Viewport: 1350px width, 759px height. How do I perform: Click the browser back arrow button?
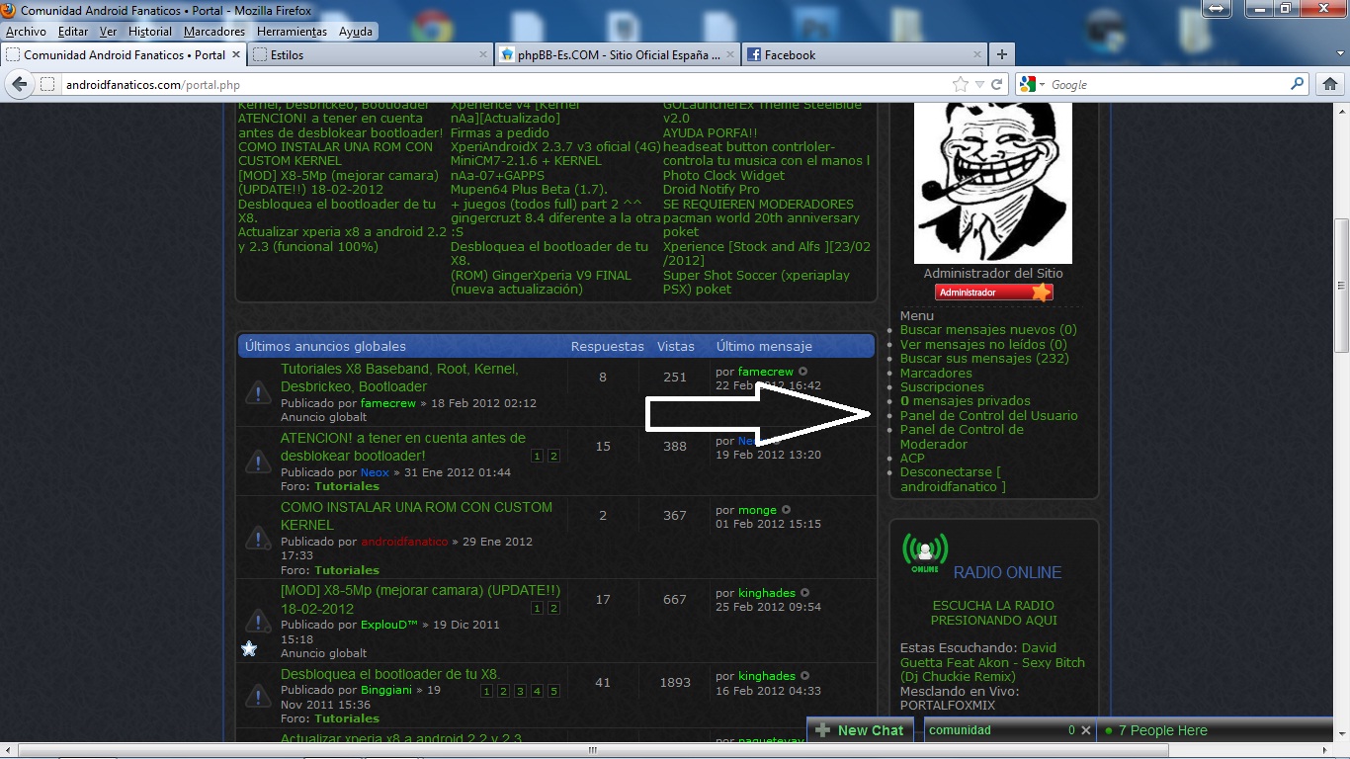point(19,85)
